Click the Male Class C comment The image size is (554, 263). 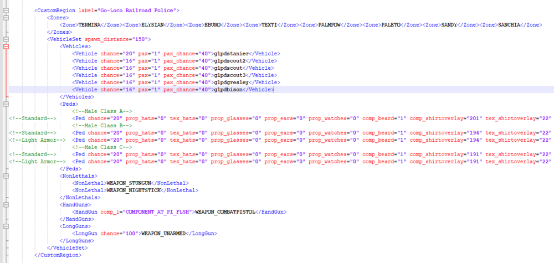[x=102, y=147]
